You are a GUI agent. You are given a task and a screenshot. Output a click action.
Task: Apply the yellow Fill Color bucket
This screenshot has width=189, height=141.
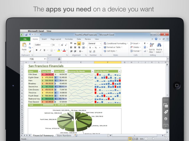coord(59,50)
